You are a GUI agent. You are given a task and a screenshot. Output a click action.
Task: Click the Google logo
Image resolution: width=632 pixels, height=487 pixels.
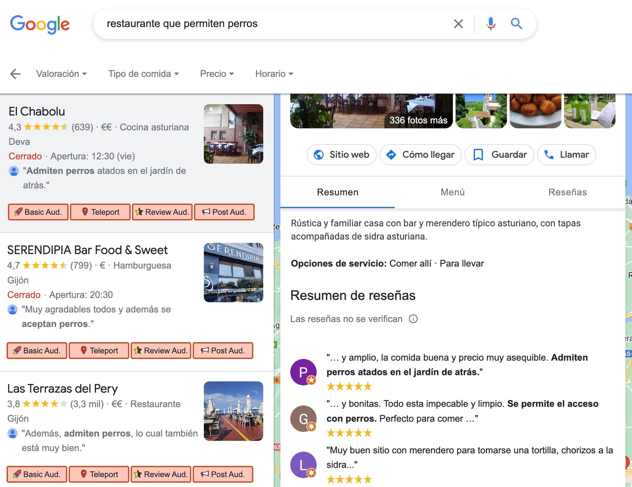pyautogui.click(x=40, y=24)
